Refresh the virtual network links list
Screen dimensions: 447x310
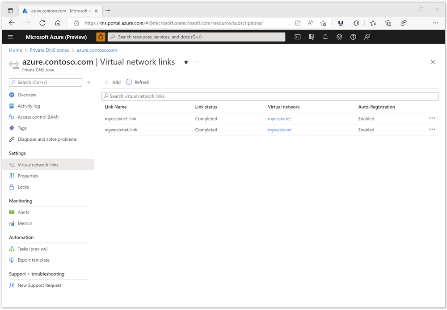pyautogui.click(x=138, y=82)
